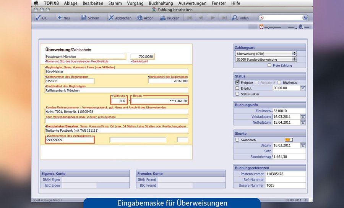Enable the Rhythmus checkbox
The height and width of the screenshot is (208, 344).
pyautogui.click(x=279, y=82)
